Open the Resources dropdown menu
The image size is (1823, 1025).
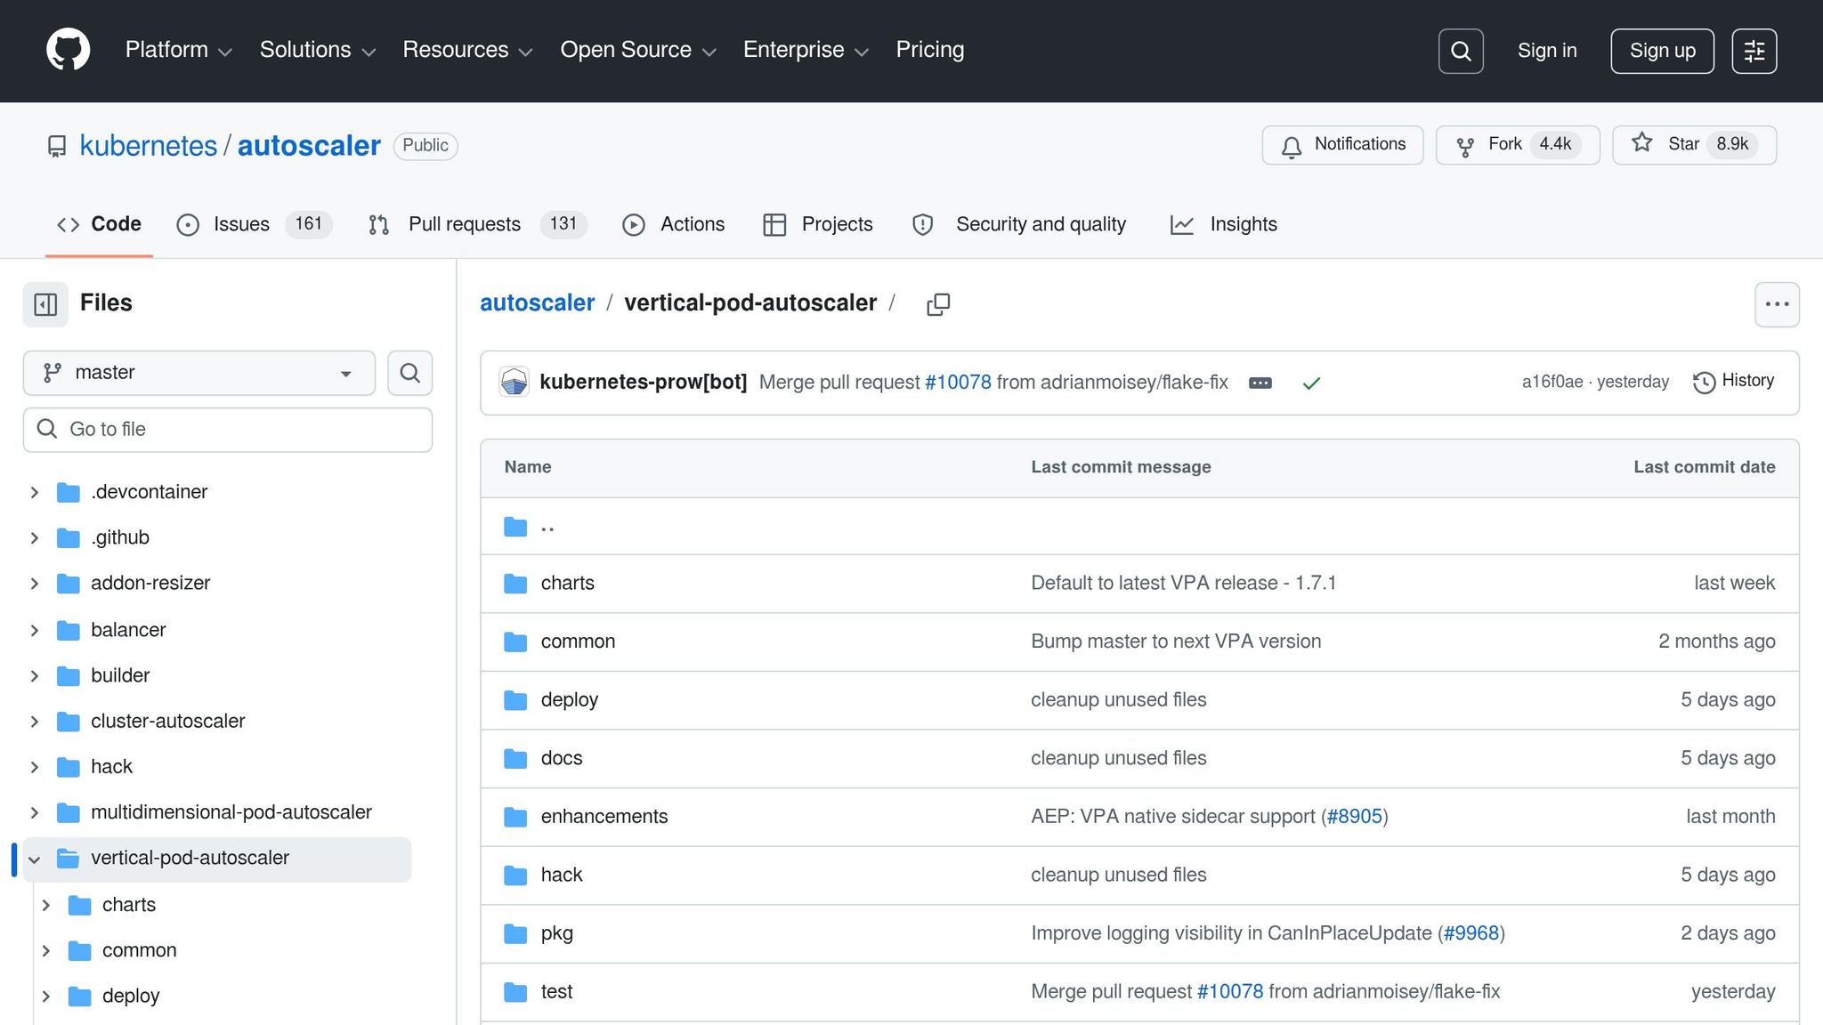[x=468, y=50]
